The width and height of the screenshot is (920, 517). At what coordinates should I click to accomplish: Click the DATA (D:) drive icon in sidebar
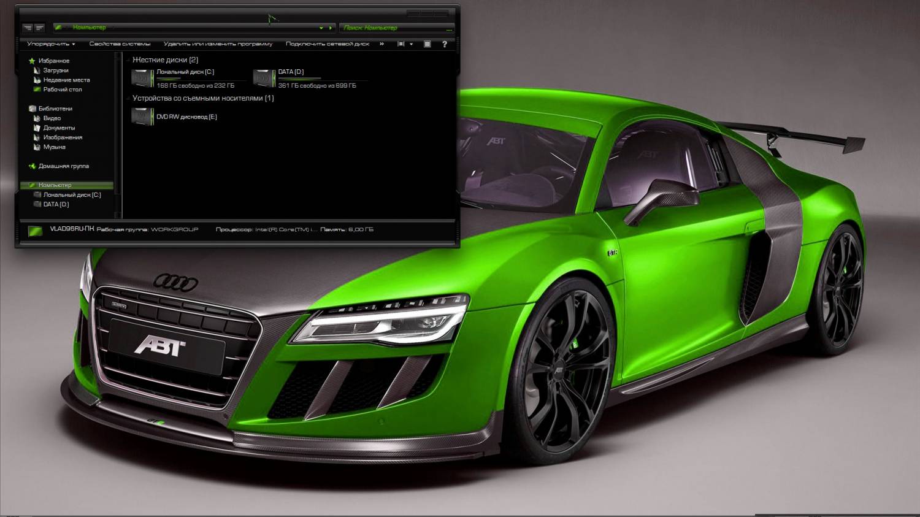pyautogui.click(x=37, y=204)
